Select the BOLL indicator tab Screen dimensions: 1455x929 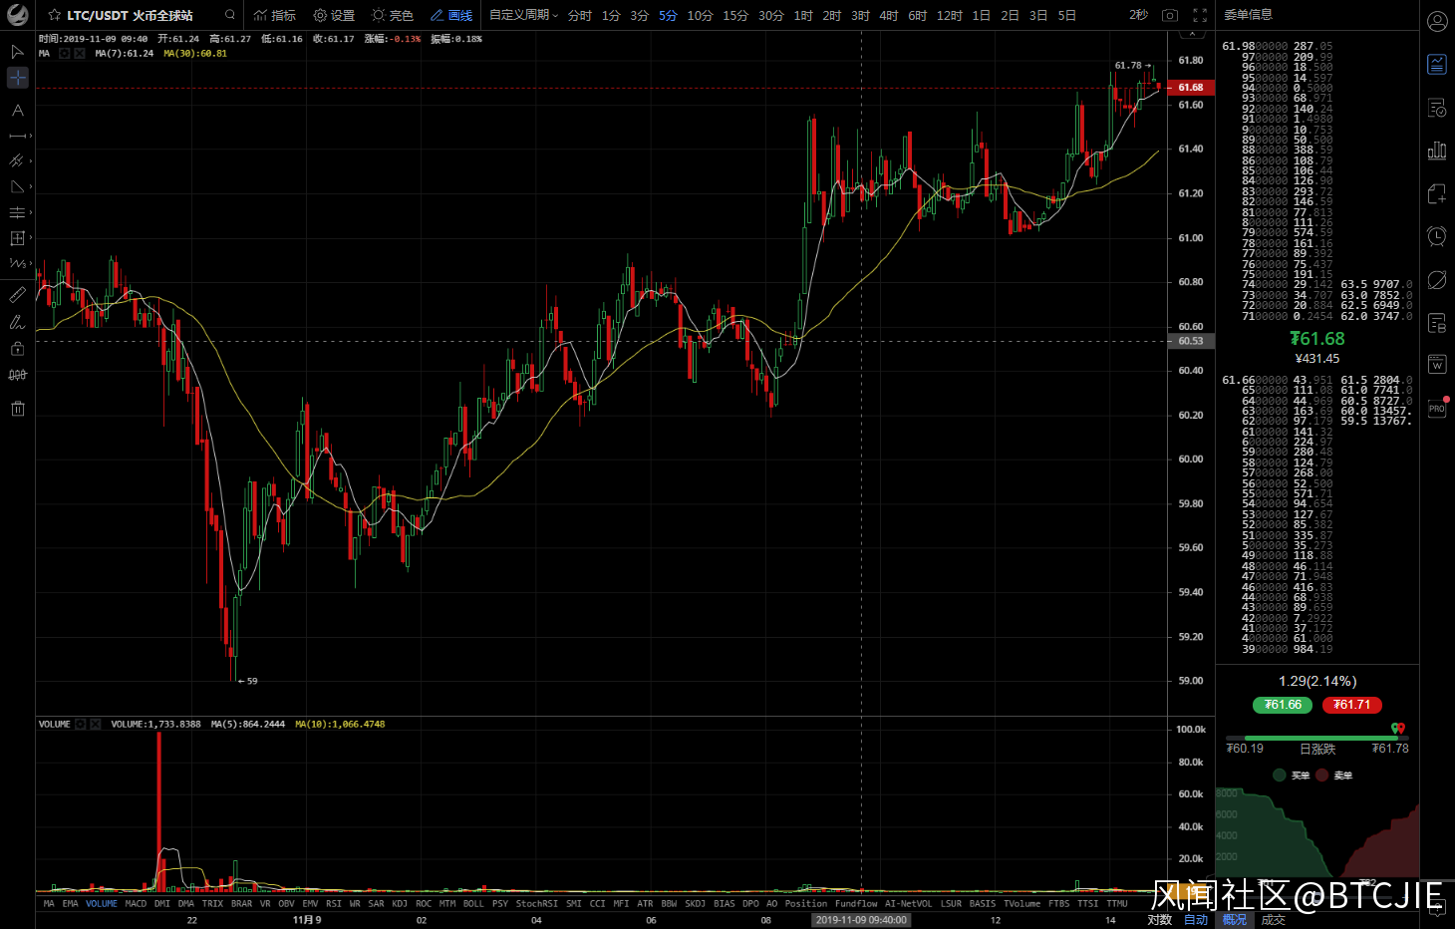(473, 904)
